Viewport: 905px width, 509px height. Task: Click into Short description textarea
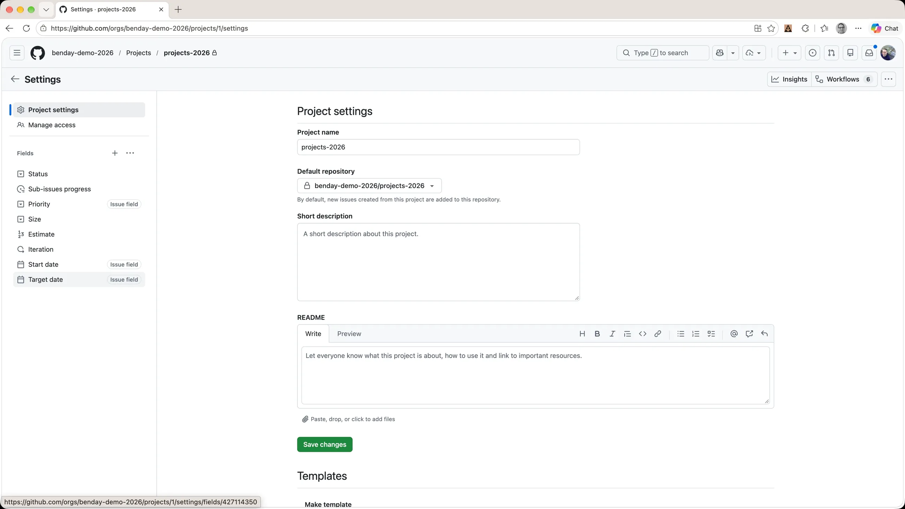tap(438, 262)
